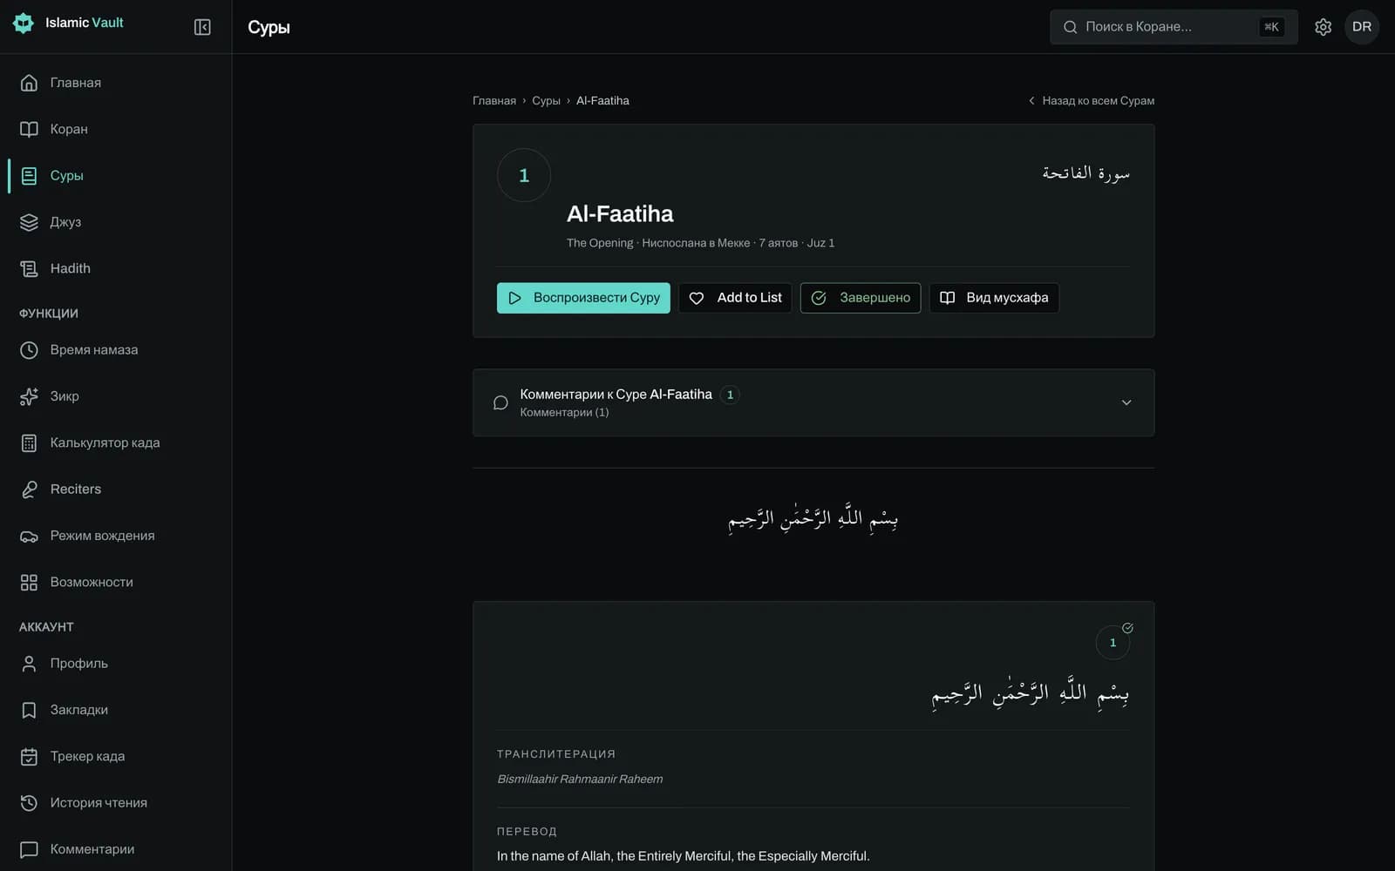The width and height of the screenshot is (1395, 871).
Task: Click the Режим вождения car icon
Action: 29,536
